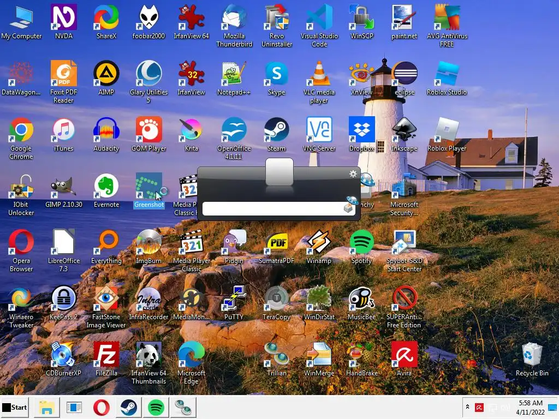This screenshot has height=419, width=559.
Task: Select Spybot-S&D Start Center icon
Action: (404, 251)
